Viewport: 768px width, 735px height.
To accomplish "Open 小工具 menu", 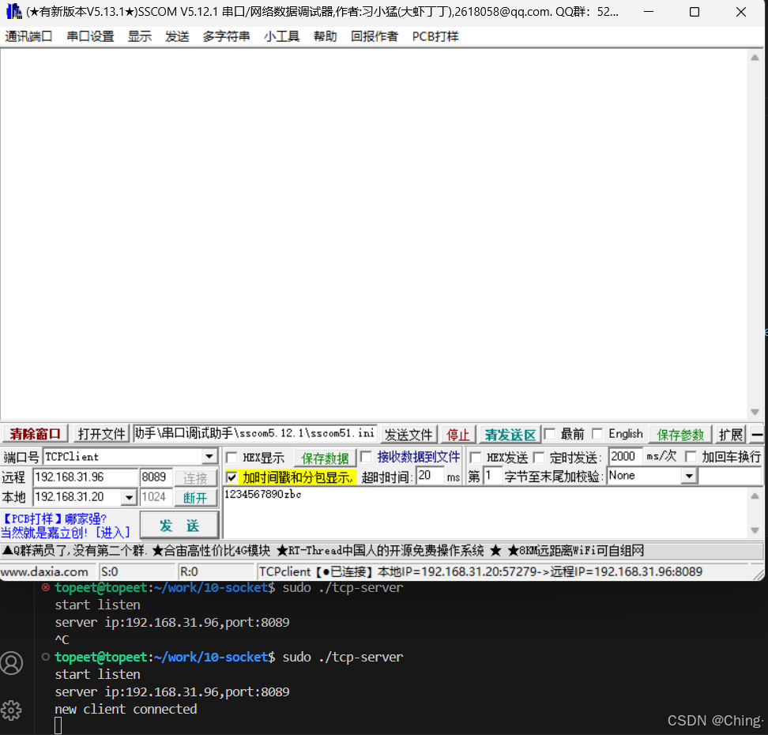I will 281,36.
